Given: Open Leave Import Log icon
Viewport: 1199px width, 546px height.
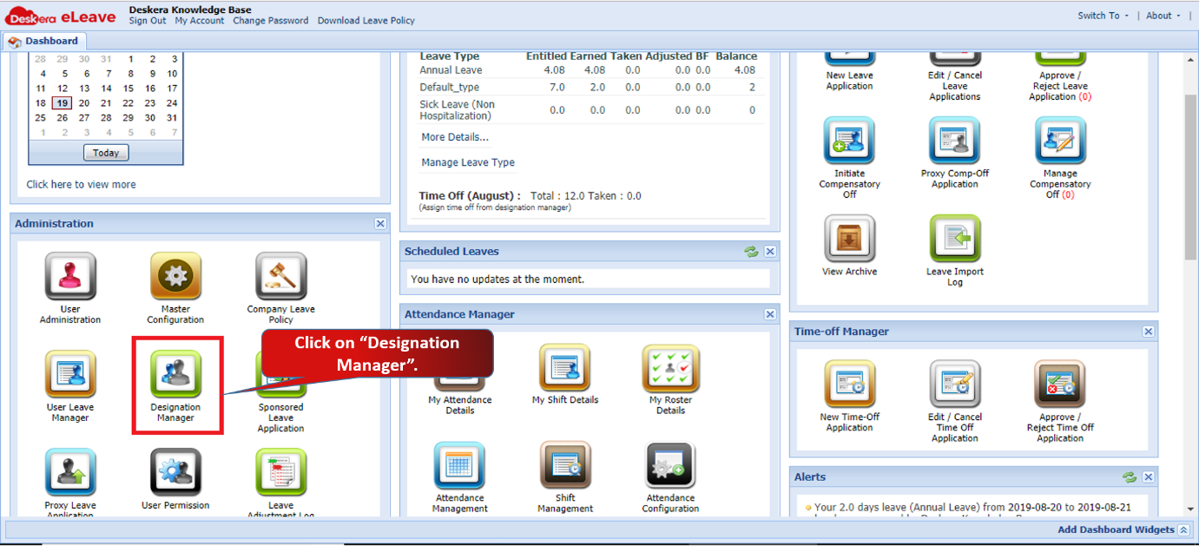Looking at the screenshot, I should 955,239.
